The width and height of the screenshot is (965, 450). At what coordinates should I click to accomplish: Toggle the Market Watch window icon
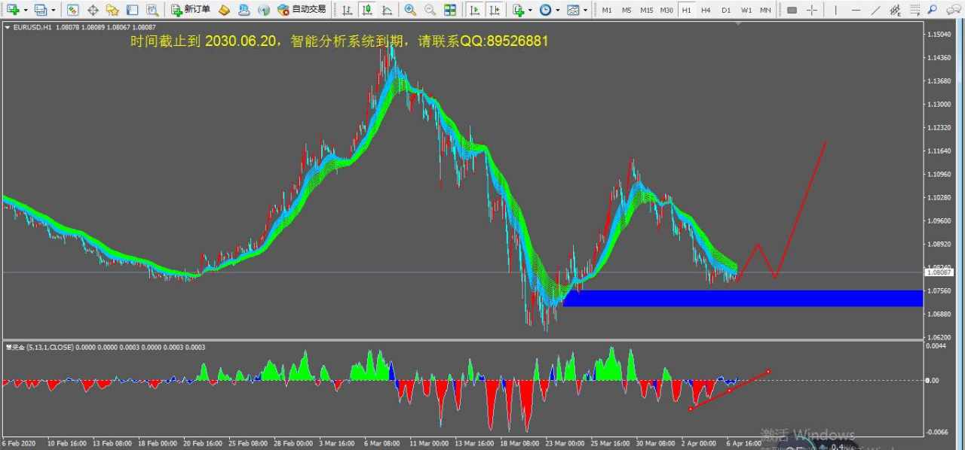tap(72, 10)
